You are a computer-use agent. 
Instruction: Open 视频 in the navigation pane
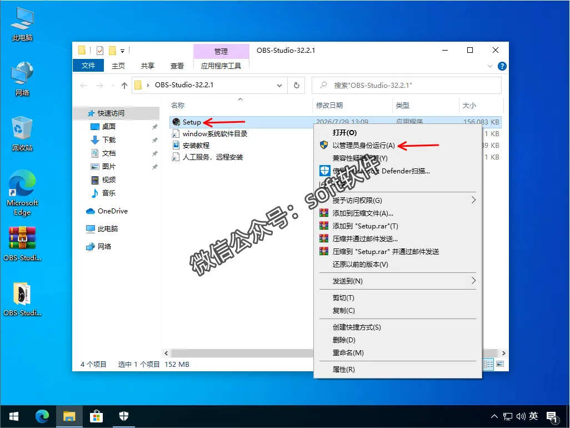109,180
